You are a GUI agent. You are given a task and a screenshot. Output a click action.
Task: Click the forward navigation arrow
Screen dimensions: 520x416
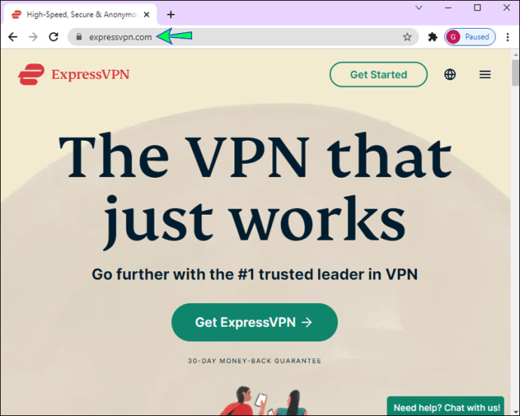click(33, 37)
